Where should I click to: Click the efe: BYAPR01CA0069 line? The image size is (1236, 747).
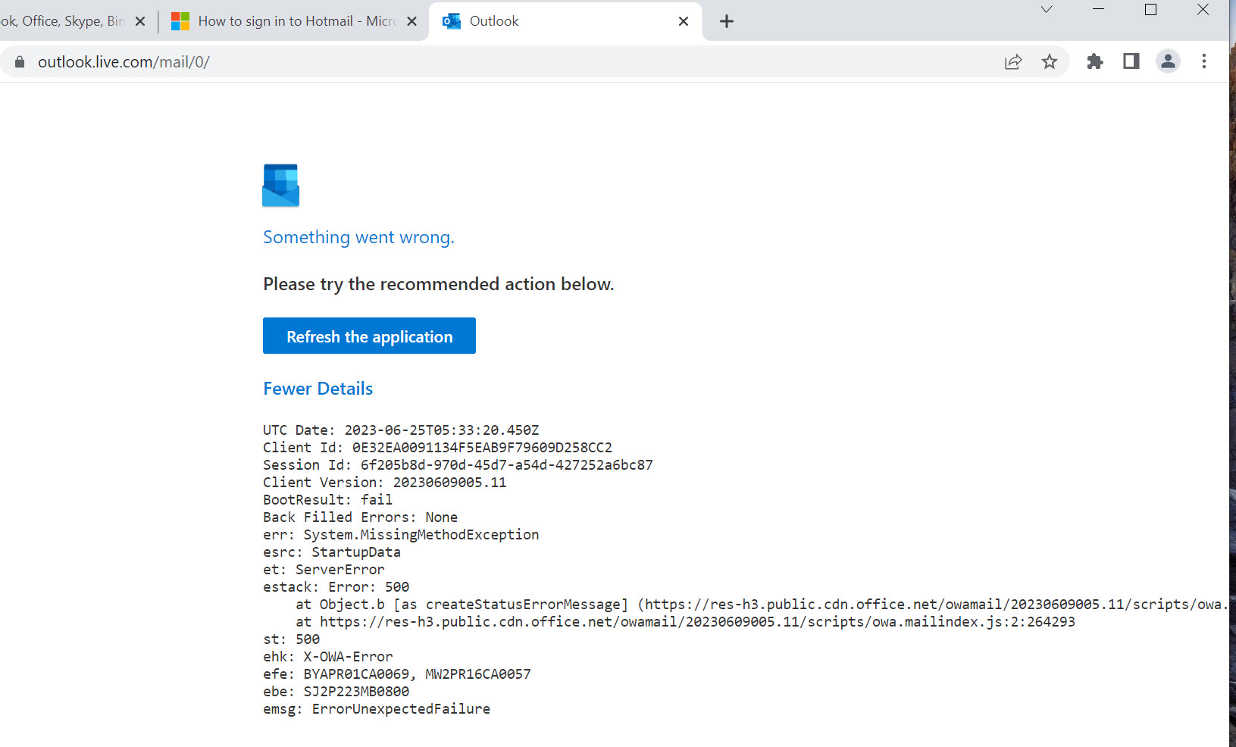coord(397,674)
